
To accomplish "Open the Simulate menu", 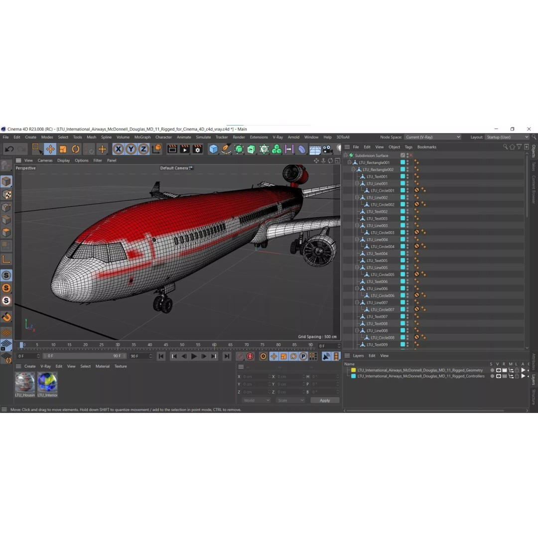I will [x=203, y=137].
